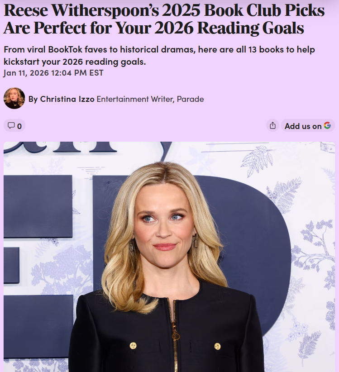Click Entertainment Writer, Parade byline text
339x372 pixels.
click(x=150, y=99)
